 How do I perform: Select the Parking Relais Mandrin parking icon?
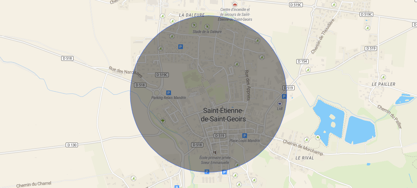(168, 93)
